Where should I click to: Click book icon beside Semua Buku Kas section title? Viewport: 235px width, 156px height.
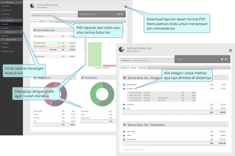[35, 30]
